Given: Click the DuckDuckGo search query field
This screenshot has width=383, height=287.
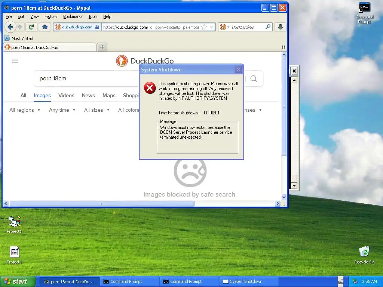Looking at the screenshot, I should [x=86, y=78].
